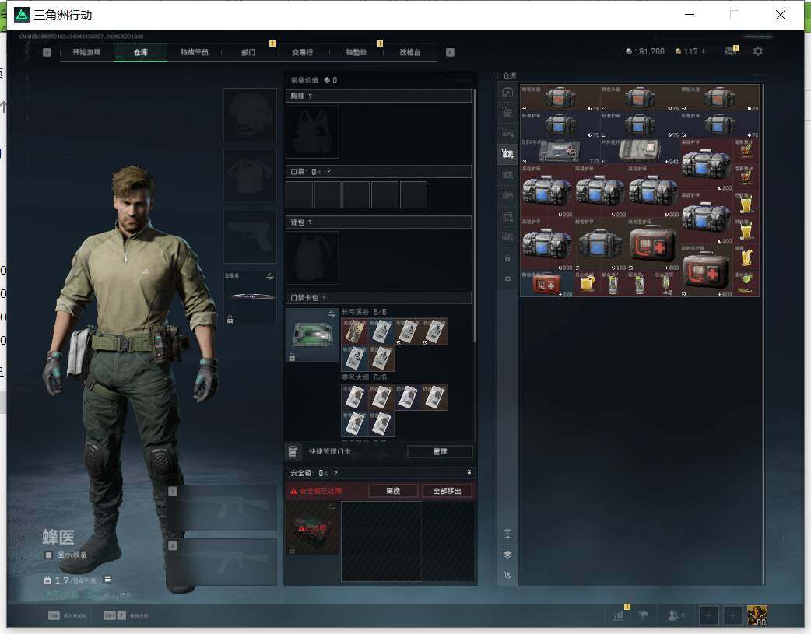The width and height of the screenshot is (811, 634).
Task: Select the 仓库 tab
Action: point(140,52)
